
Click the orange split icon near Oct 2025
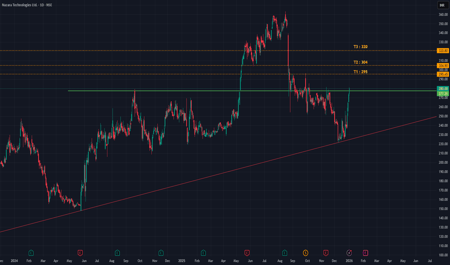(305, 252)
